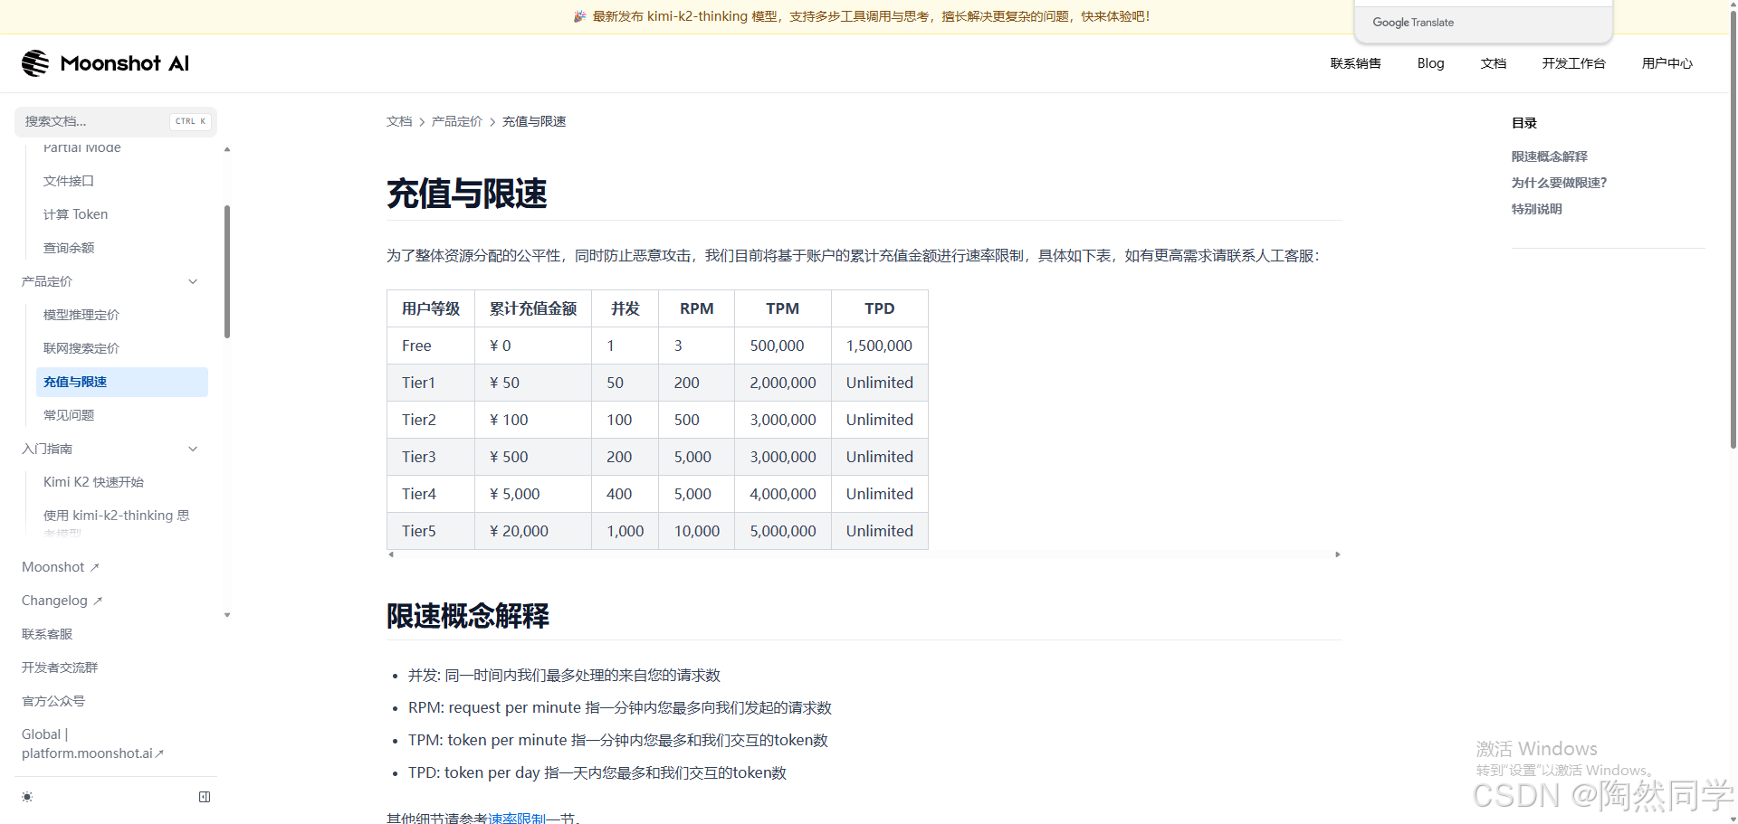1738x824 pixels.
Task: Open 查询余额 sidebar page
Action: tap(69, 248)
